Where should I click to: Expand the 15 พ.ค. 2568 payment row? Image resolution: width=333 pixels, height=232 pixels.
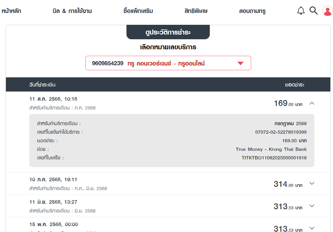[312, 228]
